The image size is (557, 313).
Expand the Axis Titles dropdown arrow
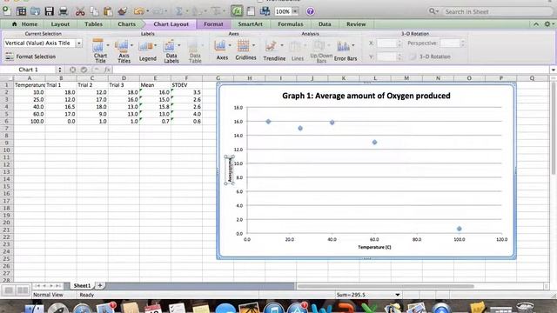[131, 45]
